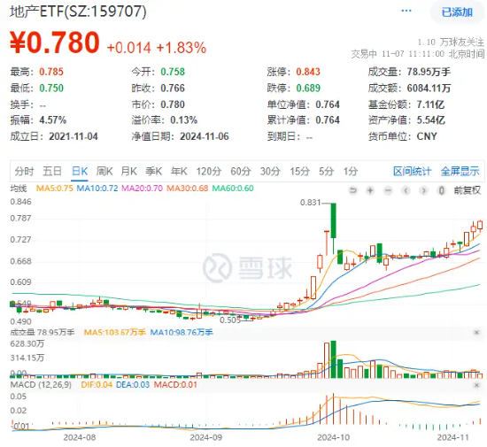This screenshot has width=487, height=447.
Task: Click the 振幅 4.57% value
Action: click(52, 120)
